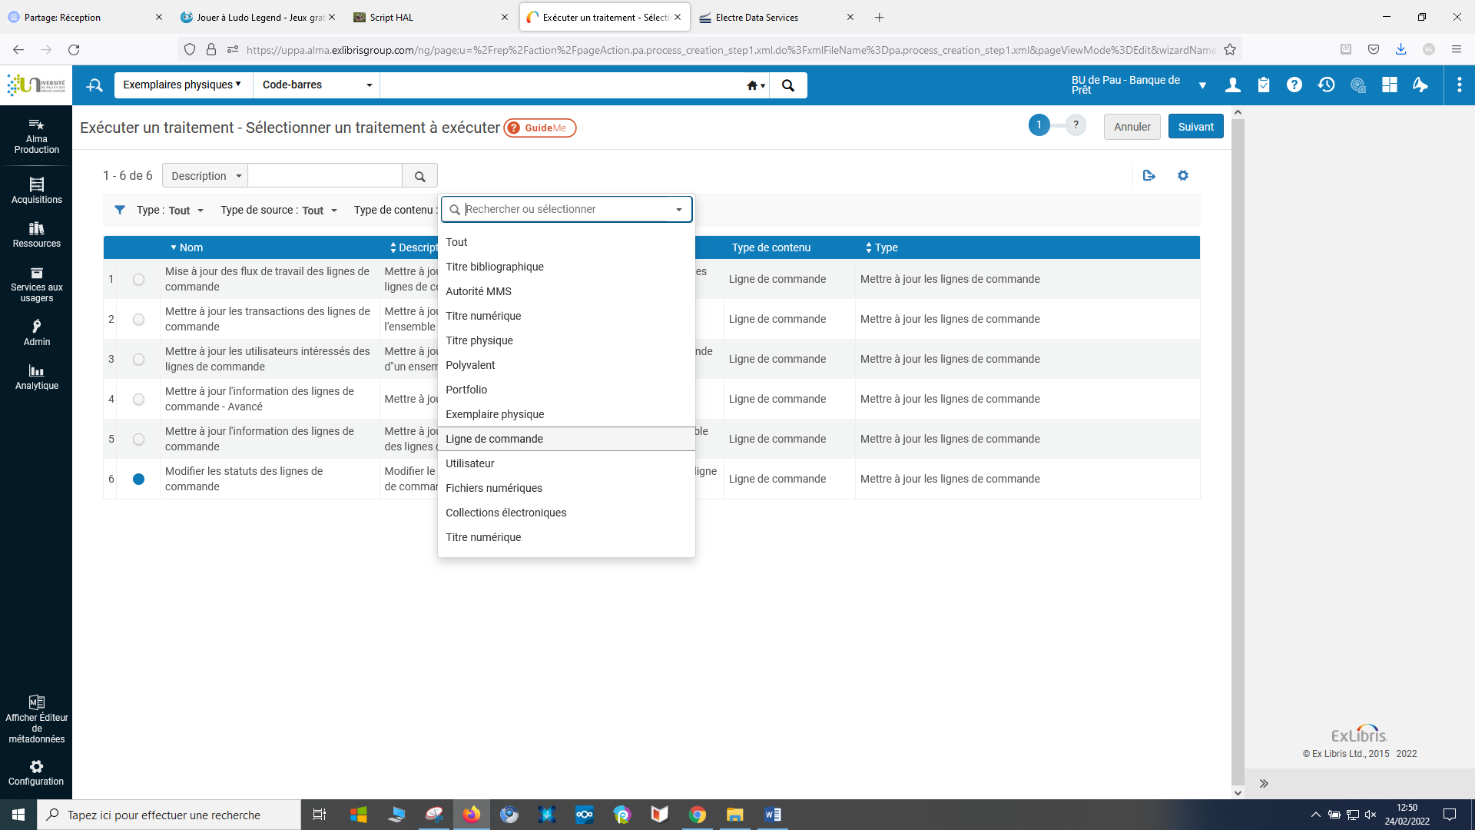This screenshot has height=830, width=1475.
Task: Choose Exemplaire physique from dropdown list
Action: (495, 414)
